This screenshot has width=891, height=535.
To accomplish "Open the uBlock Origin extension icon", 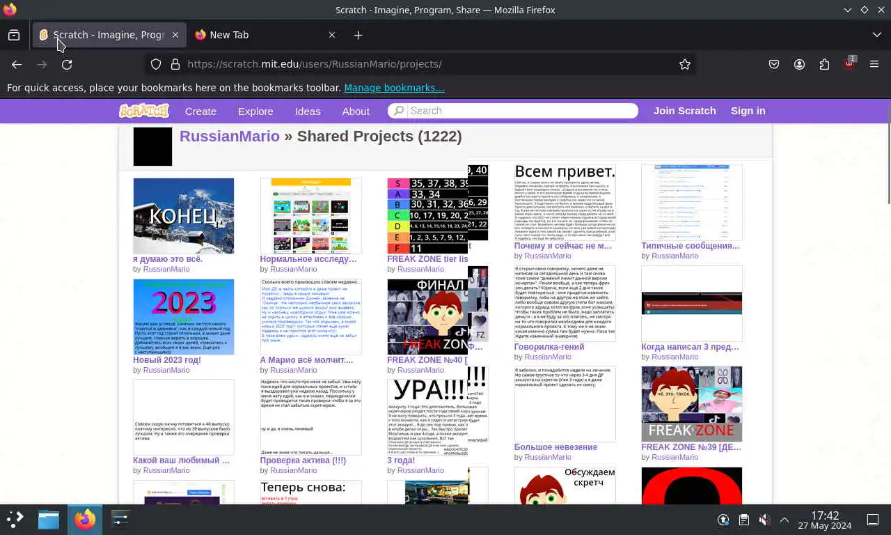I will click(x=849, y=63).
